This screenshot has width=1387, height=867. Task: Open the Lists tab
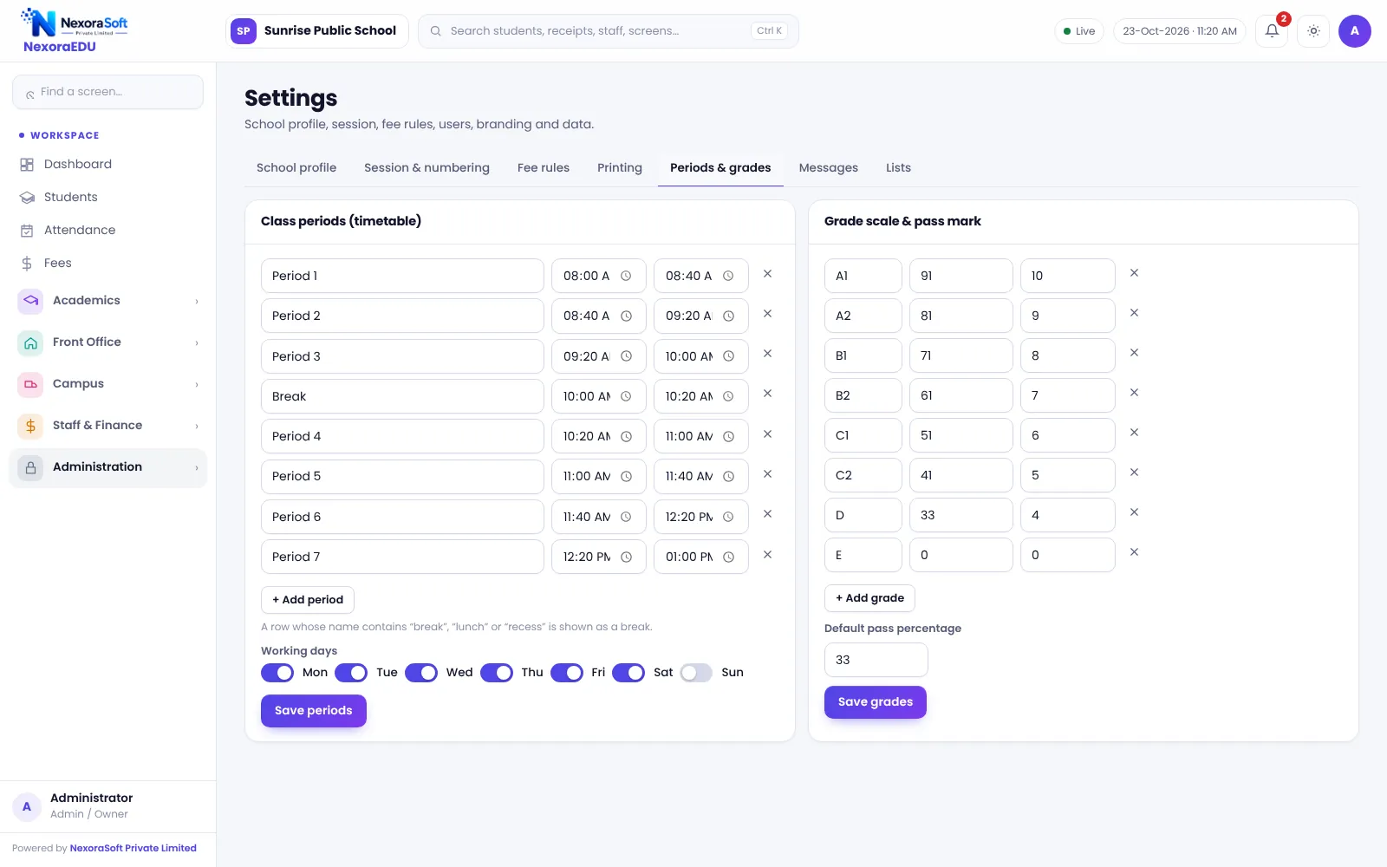tap(898, 167)
